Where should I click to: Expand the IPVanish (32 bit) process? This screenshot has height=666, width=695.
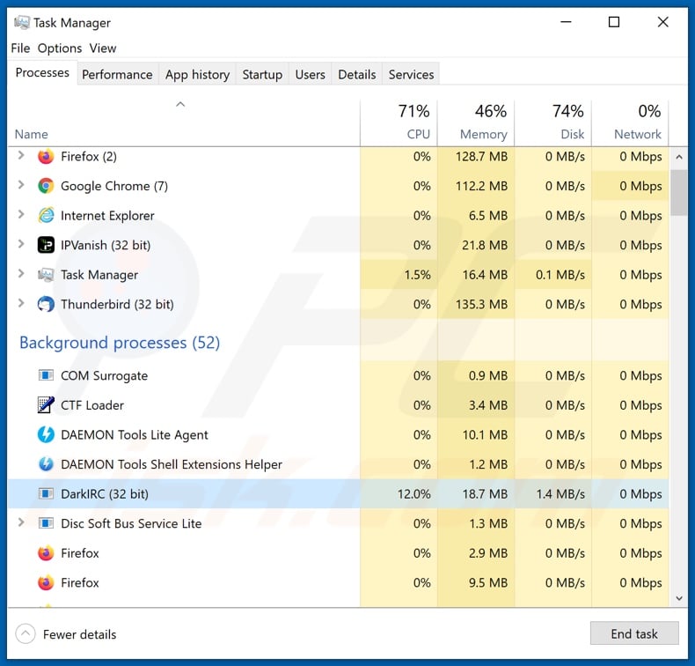point(21,244)
